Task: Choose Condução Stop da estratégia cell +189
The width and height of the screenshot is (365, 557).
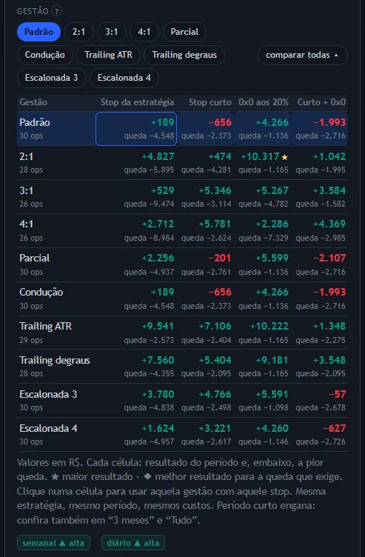Action: coord(136,298)
